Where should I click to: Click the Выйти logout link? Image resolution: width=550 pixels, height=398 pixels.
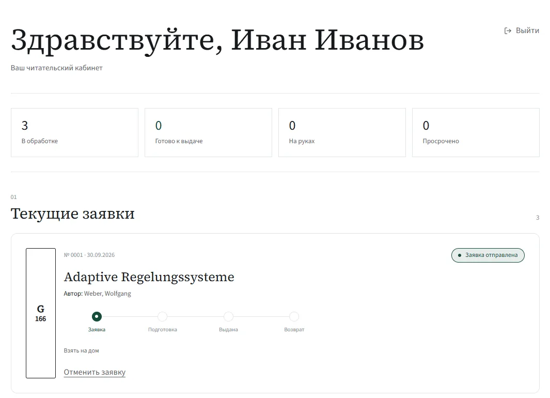(522, 31)
